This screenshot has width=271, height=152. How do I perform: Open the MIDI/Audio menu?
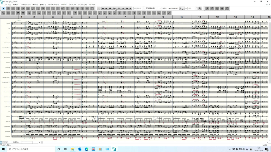(53, 5)
